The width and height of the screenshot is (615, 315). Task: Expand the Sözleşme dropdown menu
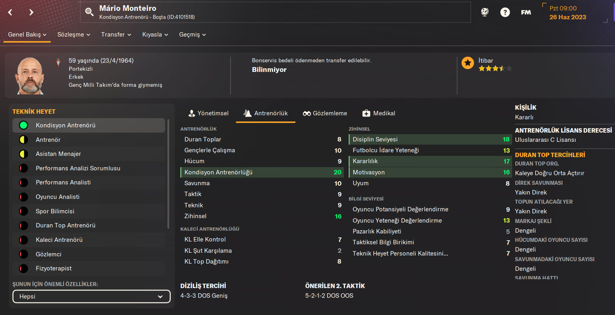tap(74, 35)
